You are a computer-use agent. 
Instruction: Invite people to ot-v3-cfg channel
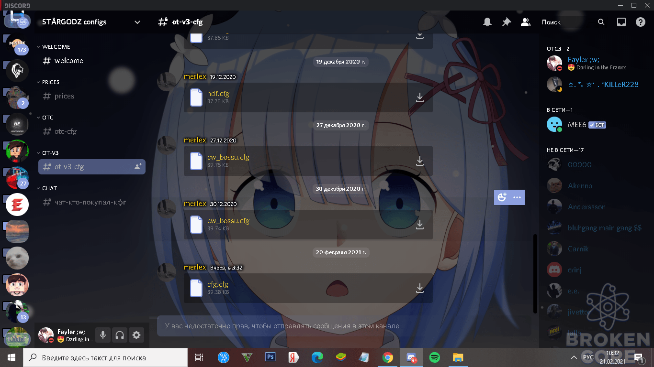138,167
